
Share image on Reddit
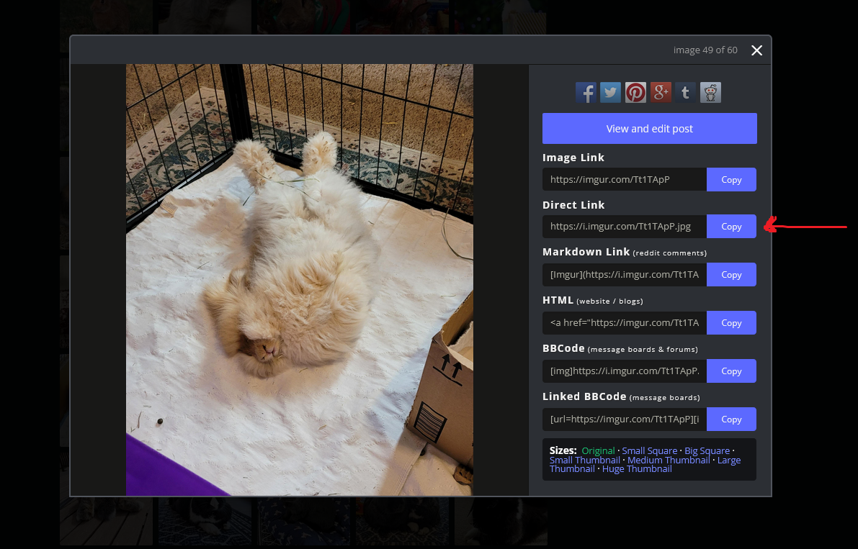coord(710,92)
